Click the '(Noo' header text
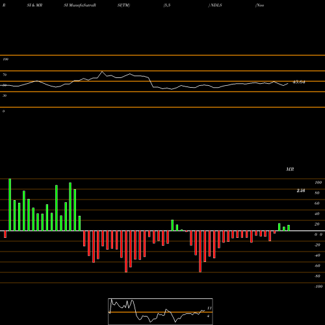This screenshot has height=325, width=325. [x=259, y=5]
